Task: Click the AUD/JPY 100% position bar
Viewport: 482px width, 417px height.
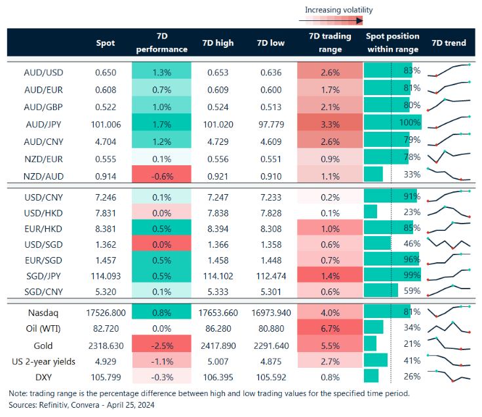Action: pyautogui.click(x=392, y=122)
